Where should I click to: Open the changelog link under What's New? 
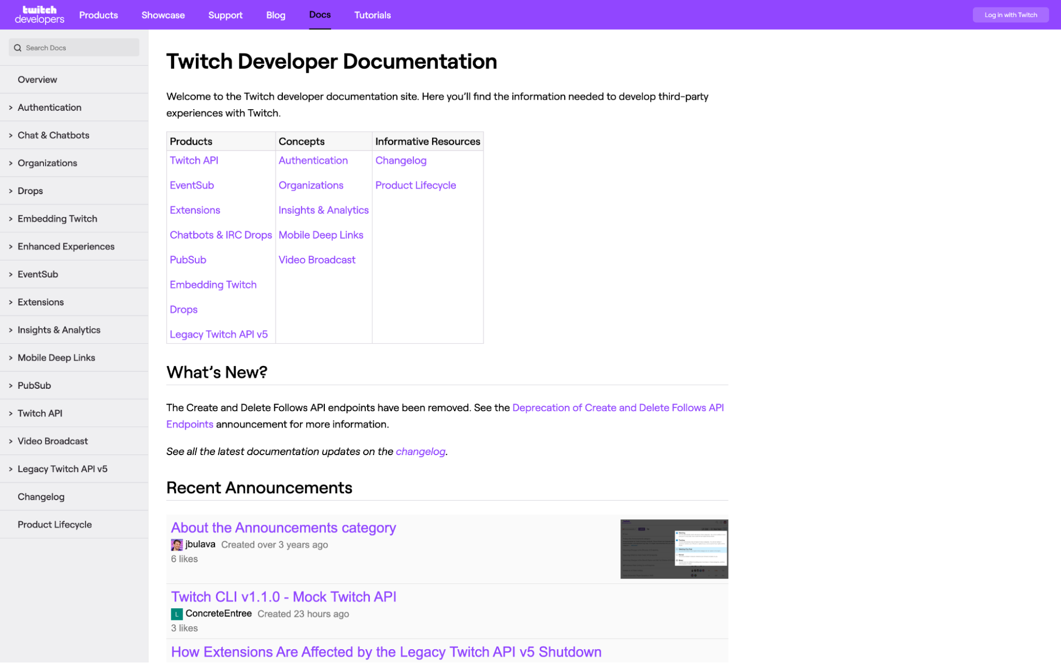tap(420, 451)
